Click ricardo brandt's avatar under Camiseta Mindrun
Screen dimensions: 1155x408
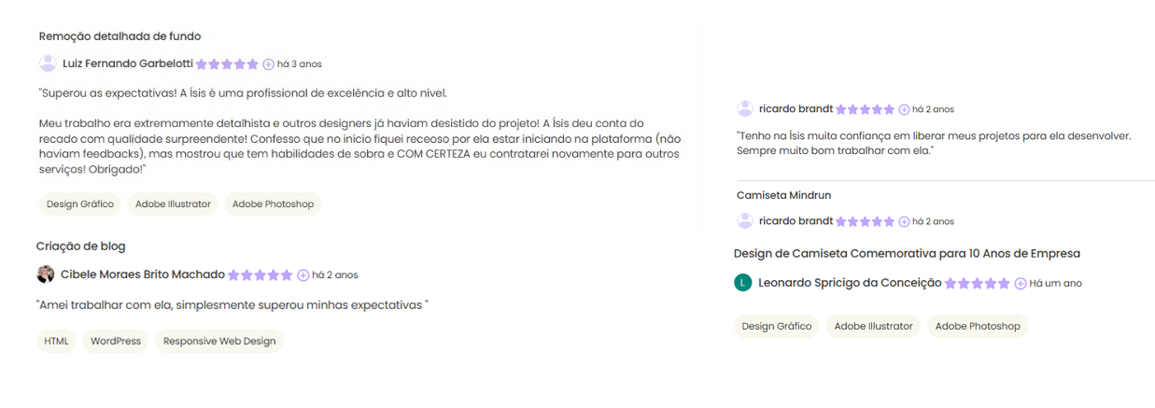745,221
